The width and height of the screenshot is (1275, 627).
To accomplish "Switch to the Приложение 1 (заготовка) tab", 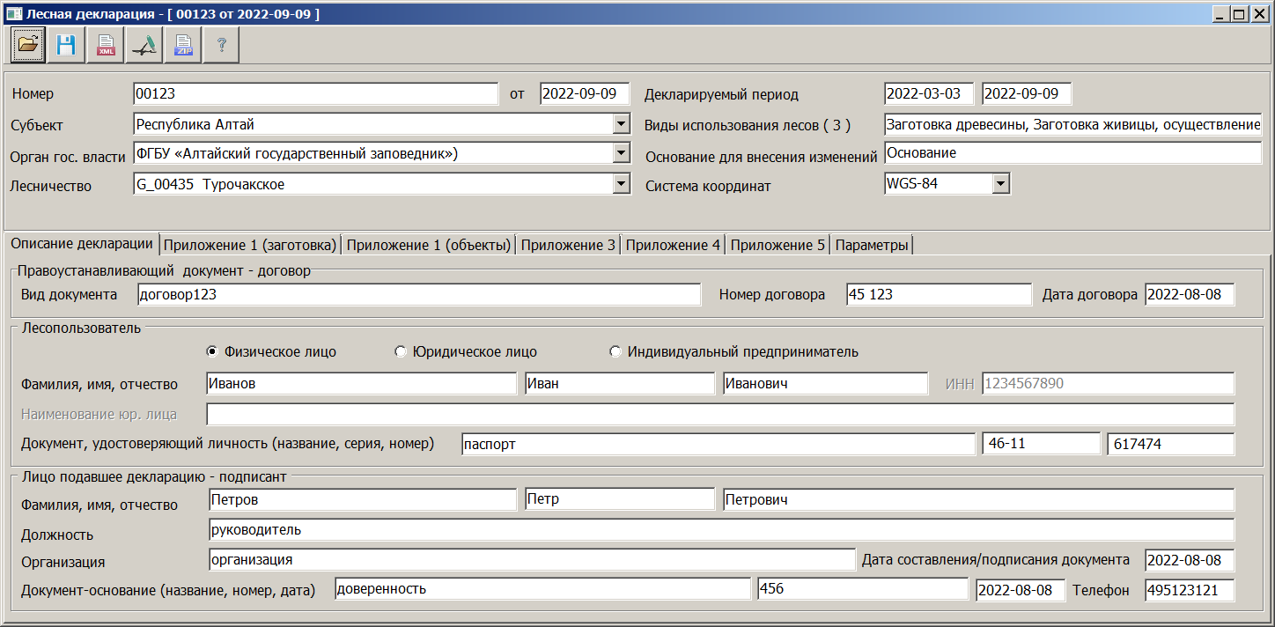I will (x=250, y=246).
